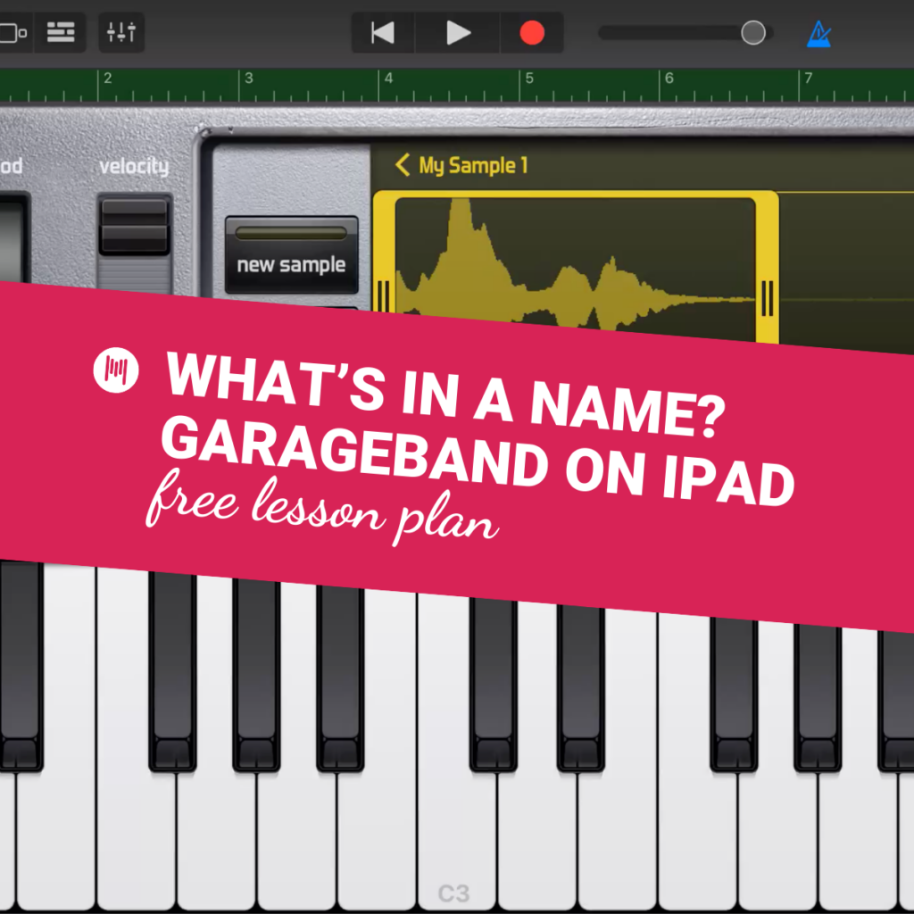Viewport: 914px width, 914px height.
Task: Click the What's in a Name? heading
Action: (446, 394)
